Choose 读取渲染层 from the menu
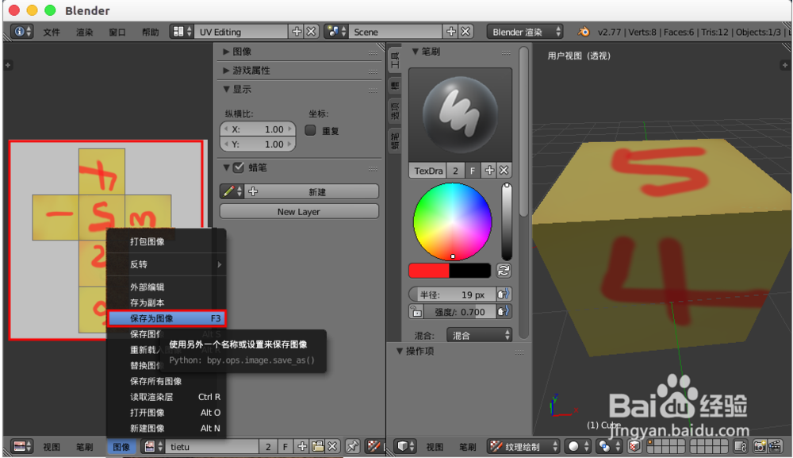This screenshot has height=458, width=793. coord(167,397)
